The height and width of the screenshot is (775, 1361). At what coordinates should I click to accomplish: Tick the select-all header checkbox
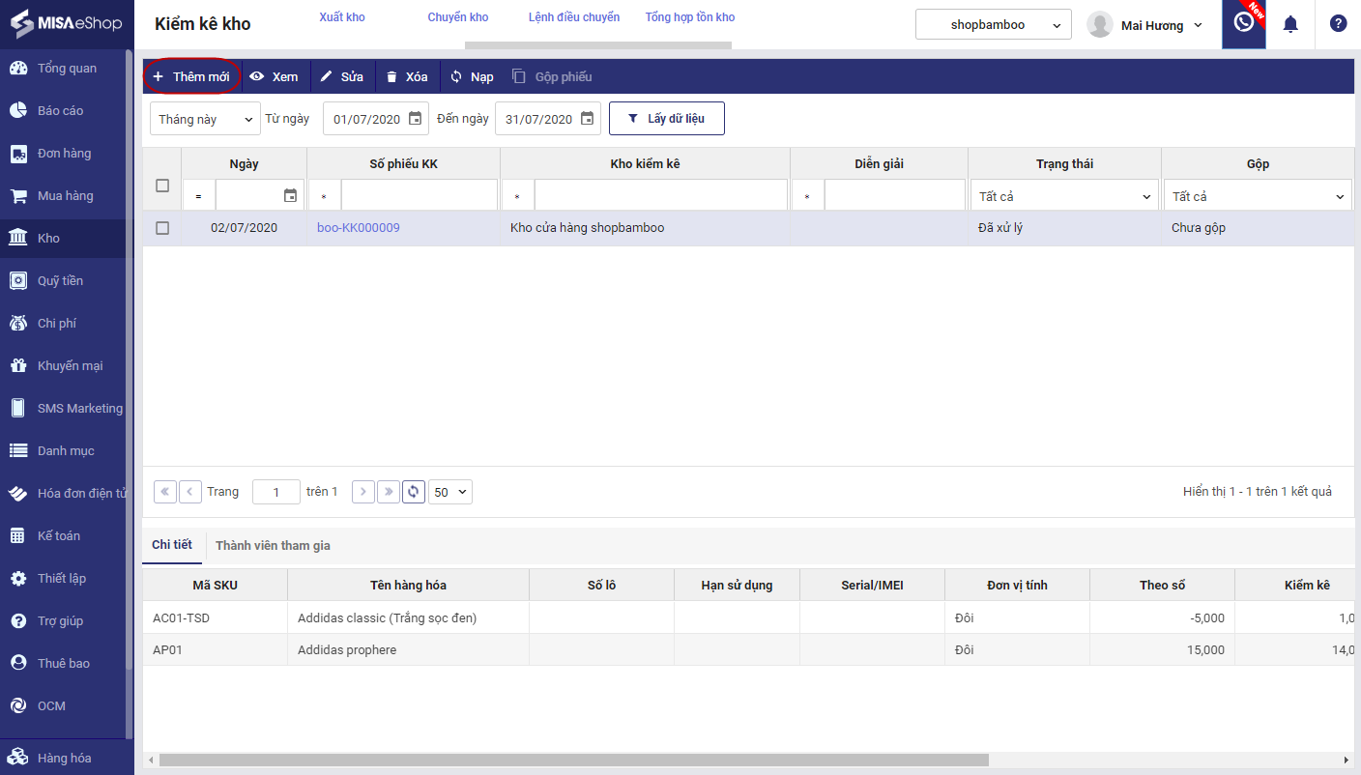tap(162, 186)
